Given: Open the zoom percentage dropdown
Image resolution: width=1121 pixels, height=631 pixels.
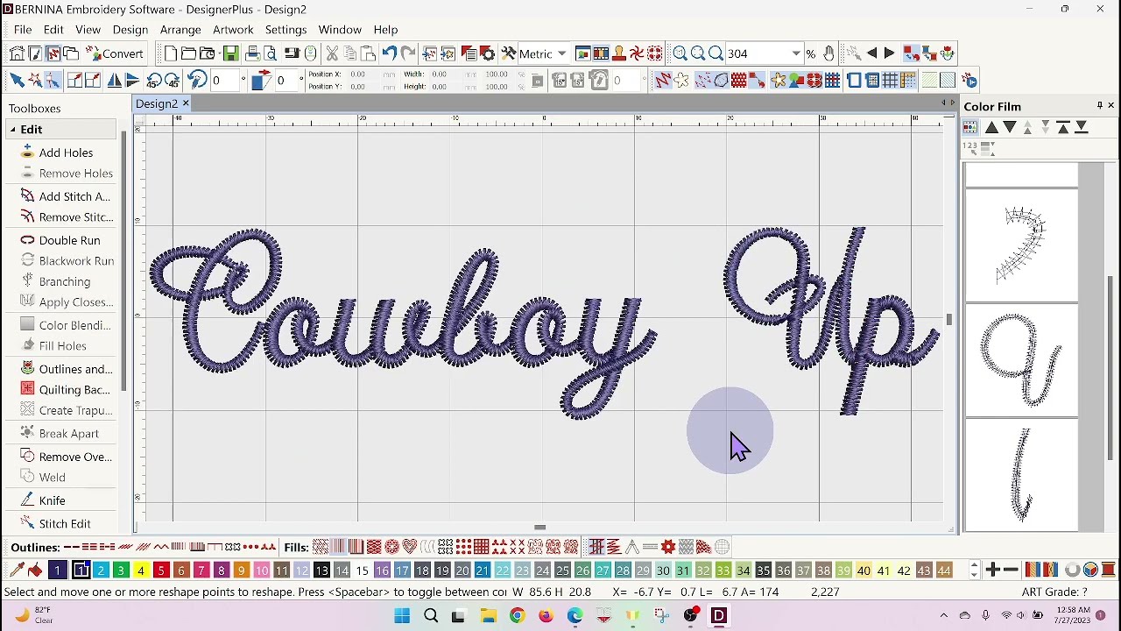Looking at the screenshot, I should [x=795, y=54].
